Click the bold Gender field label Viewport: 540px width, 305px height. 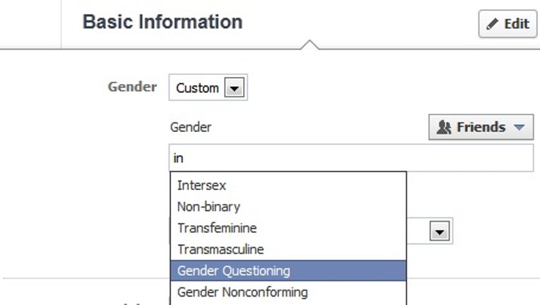click(132, 87)
